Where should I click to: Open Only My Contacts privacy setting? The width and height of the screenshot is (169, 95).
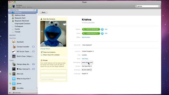pyautogui.click(x=48, y=19)
